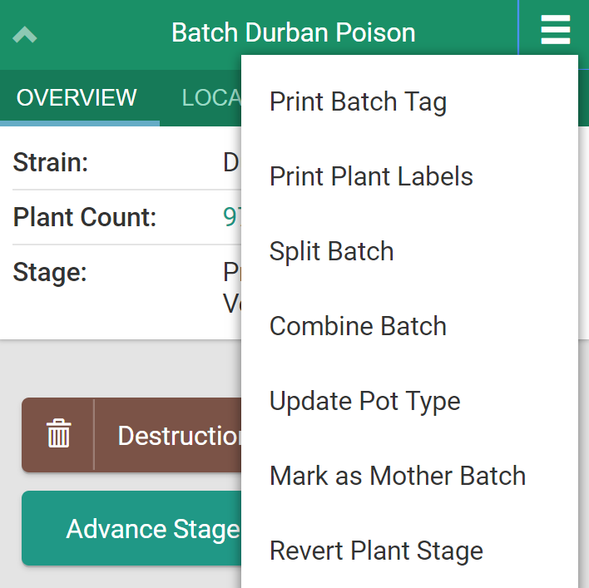Image resolution: width=589 pixels, height=588 pixels.
Task: Open the green Plant Count number link
Action: click(231, 218)
